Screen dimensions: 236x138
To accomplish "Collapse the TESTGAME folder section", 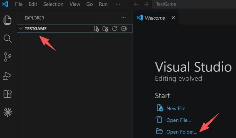I will (21, 28).
